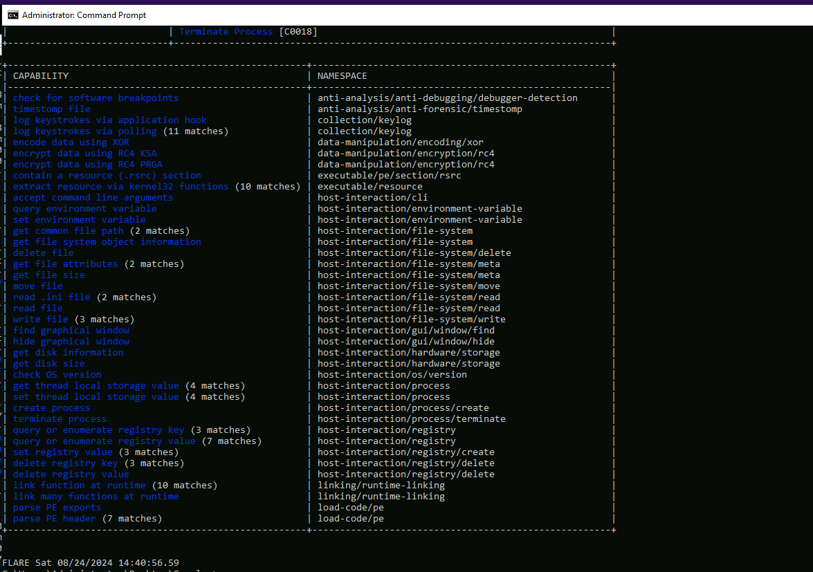
Task: Click namespace 'host-interaction/file-system/write'
Action: tap(412, 319)
